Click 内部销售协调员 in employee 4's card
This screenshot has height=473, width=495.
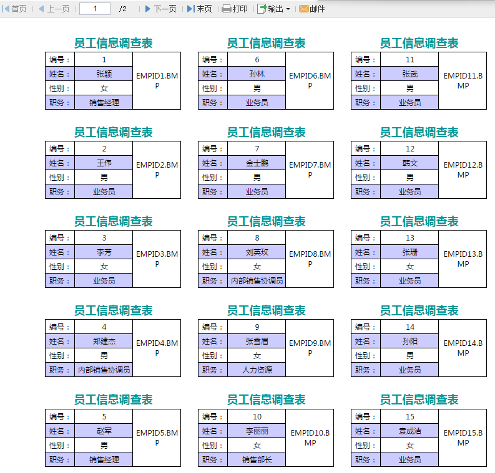(104, 370)
